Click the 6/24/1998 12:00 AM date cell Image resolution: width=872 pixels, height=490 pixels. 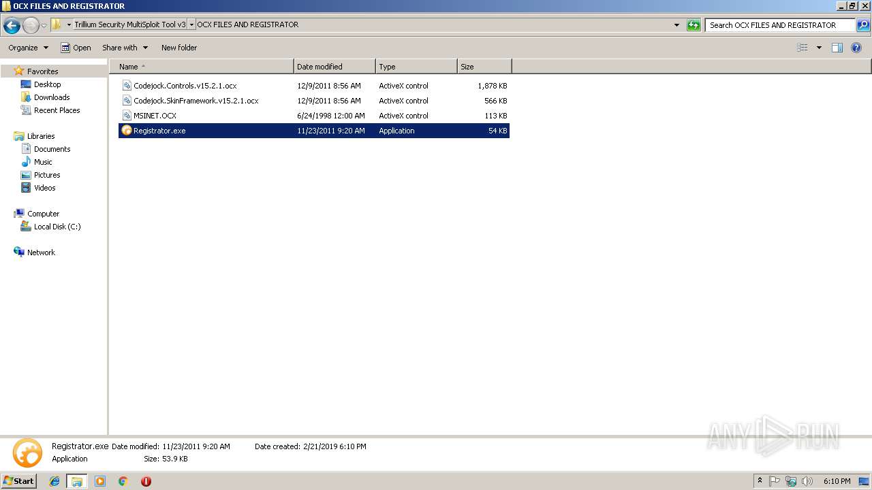(x=331, y=116)
